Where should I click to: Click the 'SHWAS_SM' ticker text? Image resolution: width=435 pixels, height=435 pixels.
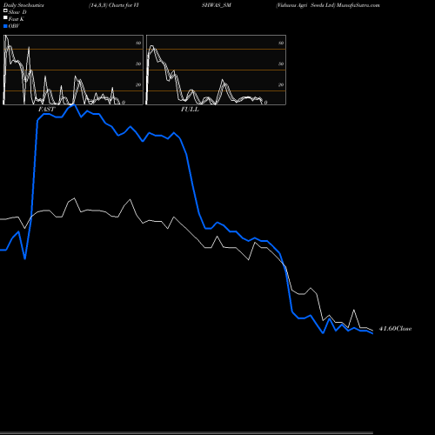point(217,5)
